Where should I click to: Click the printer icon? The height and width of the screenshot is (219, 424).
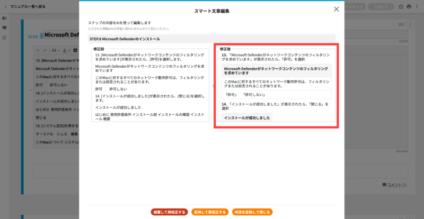409,6
